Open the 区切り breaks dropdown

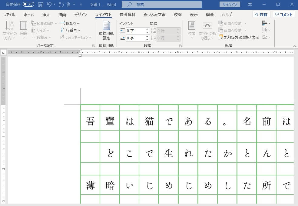point(70,23)
